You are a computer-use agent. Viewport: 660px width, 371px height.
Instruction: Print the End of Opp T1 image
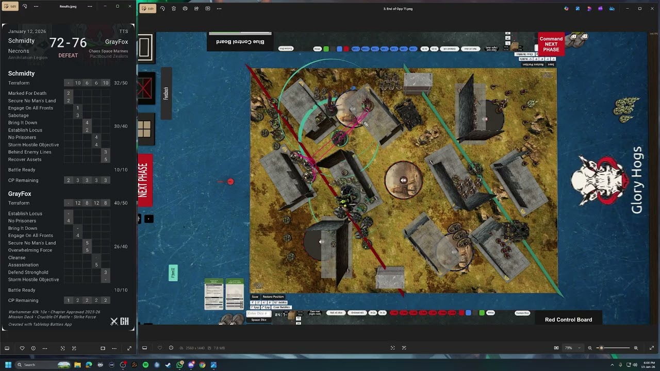tap(185, 8)
